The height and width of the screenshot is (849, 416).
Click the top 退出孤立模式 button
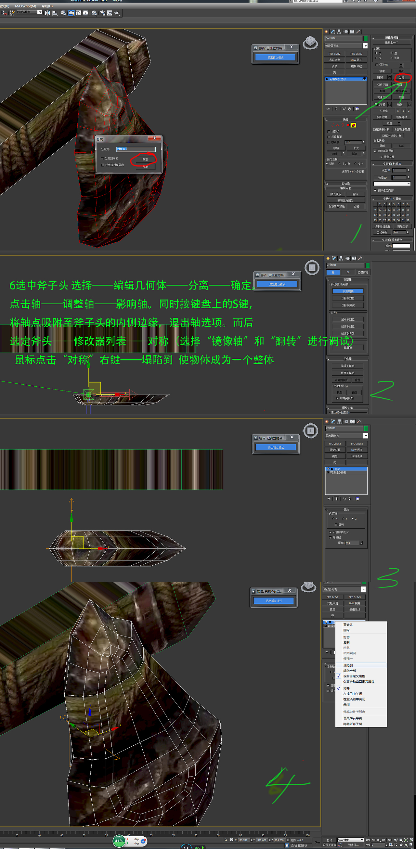(275, 57)
